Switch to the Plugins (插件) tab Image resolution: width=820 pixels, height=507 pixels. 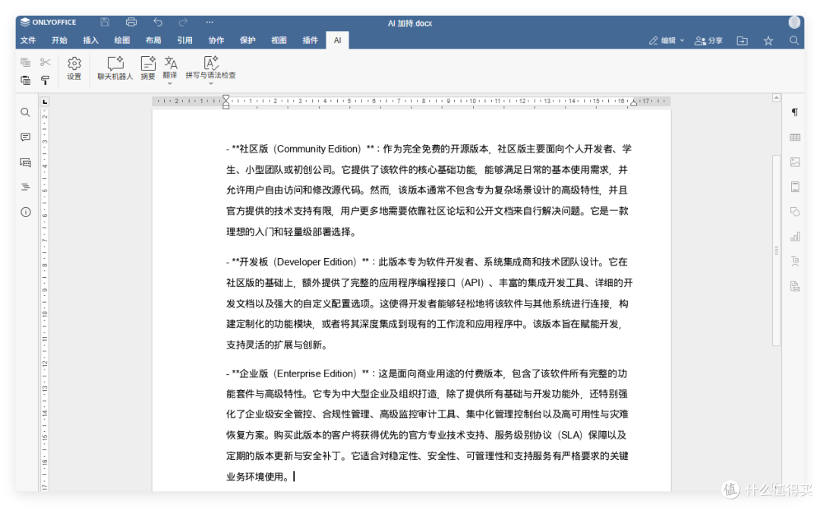pos(310,40)
